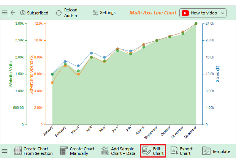Screen dimensions: 236x164
Task: Click the Export Chart button
Action: point(181,151)
